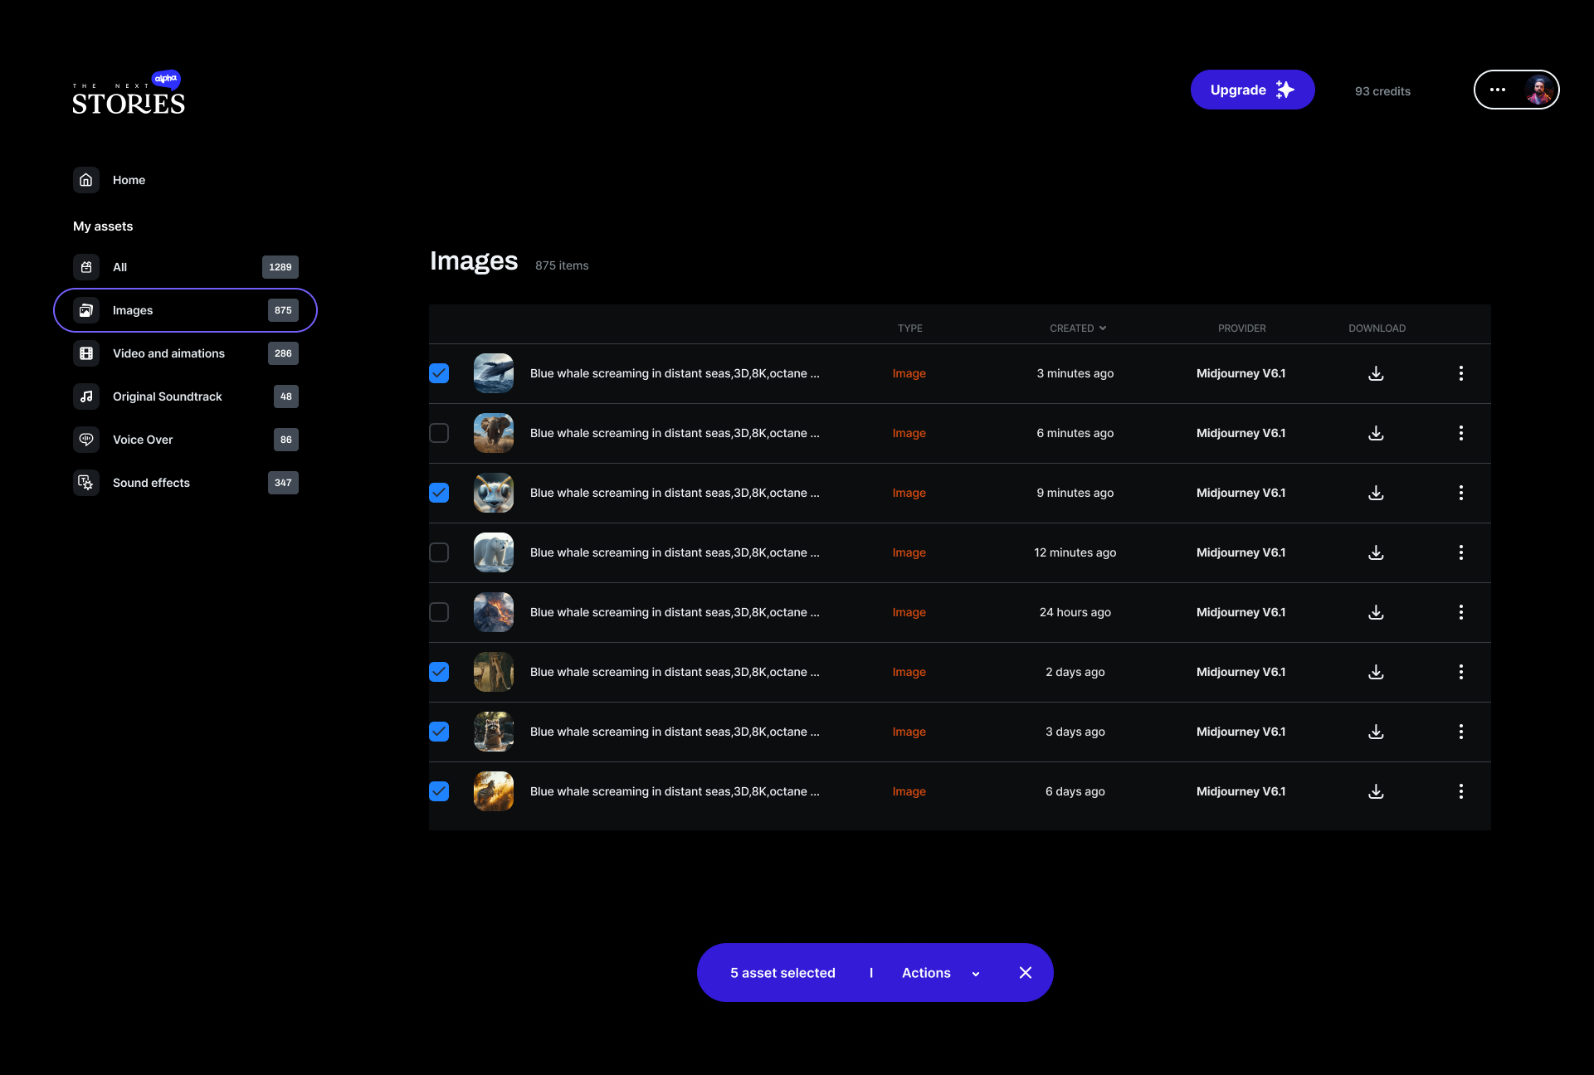
Task: Uncheck the 9 minutes ago row checkbox
Action: pyautogui.click(x=439, y=493)
